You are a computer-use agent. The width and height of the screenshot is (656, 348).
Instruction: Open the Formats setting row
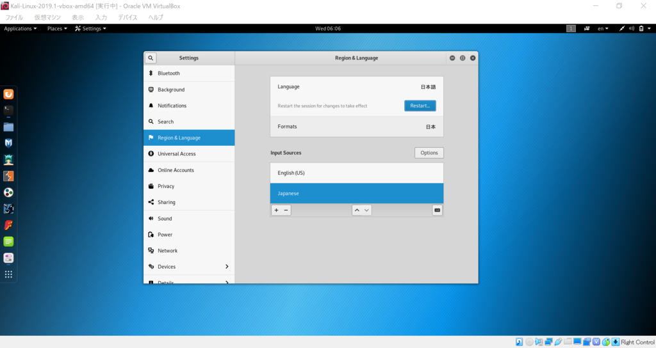coord(357,127)
